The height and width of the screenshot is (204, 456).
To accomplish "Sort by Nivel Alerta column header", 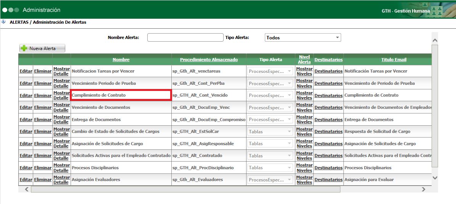I will click(304, 59).
